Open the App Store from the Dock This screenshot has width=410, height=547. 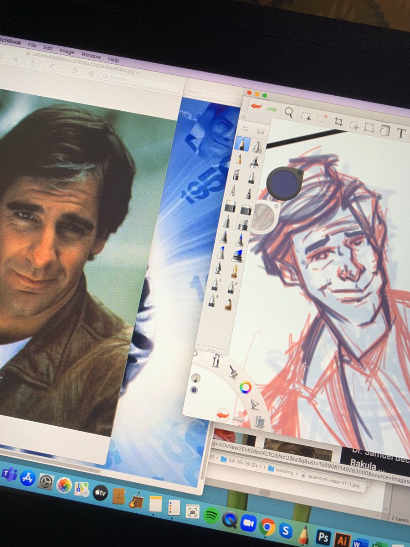(x=28, y=478)
